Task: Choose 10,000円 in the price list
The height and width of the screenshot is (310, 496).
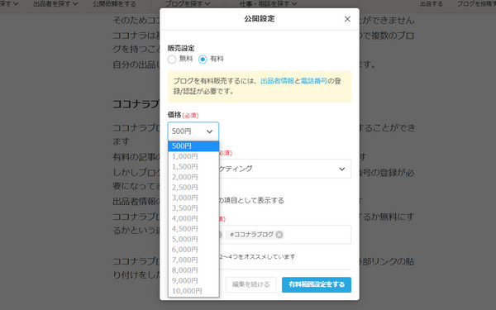Action: [x=193, y=291]
